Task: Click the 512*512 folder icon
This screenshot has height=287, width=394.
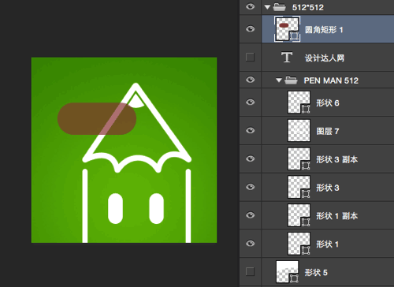Action: click(x=279, y=7)
